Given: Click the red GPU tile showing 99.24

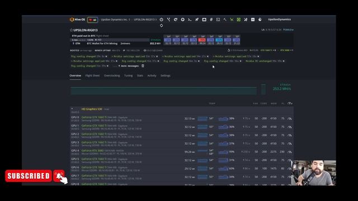Looking at the screenshot, I should point(202,40).
